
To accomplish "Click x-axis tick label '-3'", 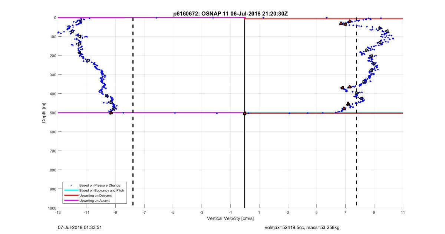I will point(202,213).
